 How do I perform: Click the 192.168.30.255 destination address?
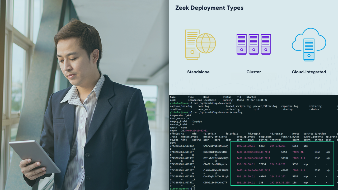(x=280, y=183)
